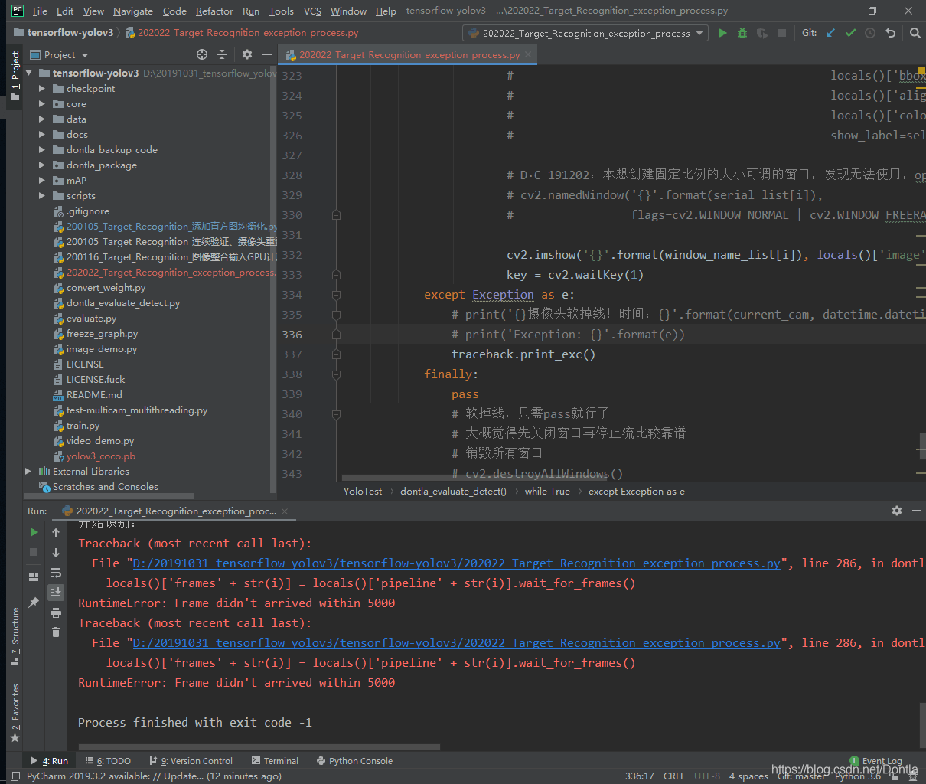
Task: Print console output icon
Action: click(x=56, y=612)
